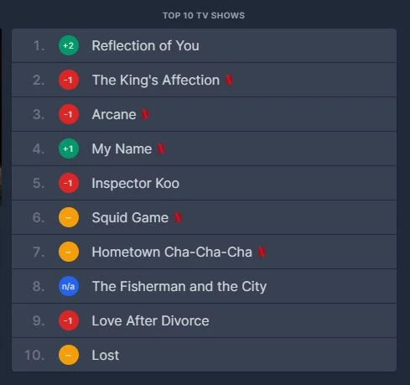Open The Fisherman and the City
Viewport: 410px width, 385px height.
point(179,286)
